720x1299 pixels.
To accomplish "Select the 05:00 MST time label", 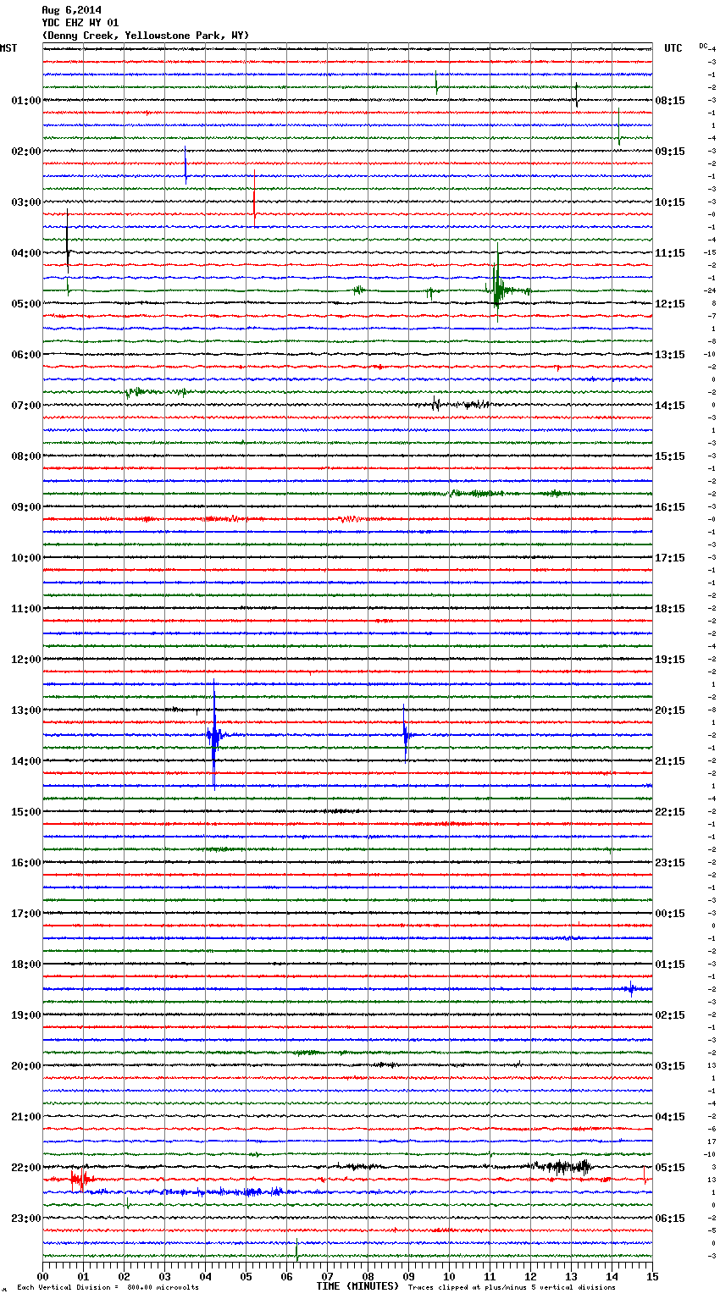I will [x=26, y=304].
